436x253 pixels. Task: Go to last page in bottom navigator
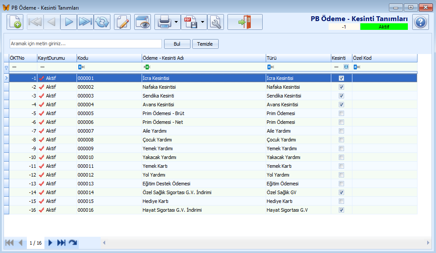[x=61, y=243]
